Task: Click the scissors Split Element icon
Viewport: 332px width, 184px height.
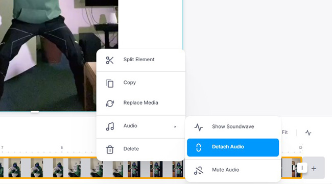Action: [110, 60]
